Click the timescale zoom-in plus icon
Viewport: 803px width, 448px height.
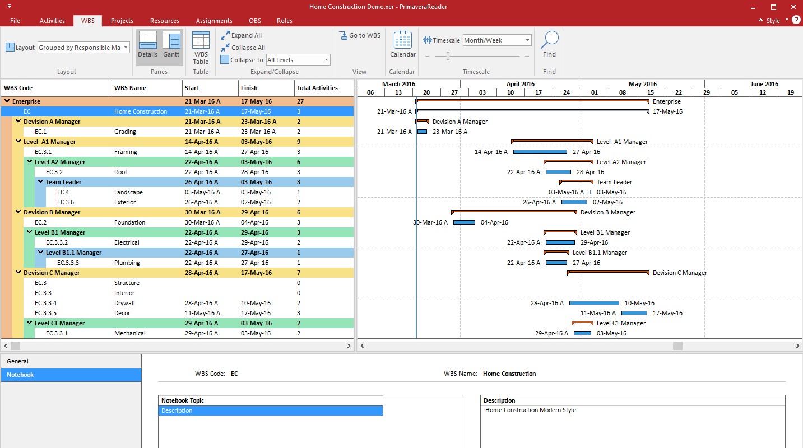[527, 56]
